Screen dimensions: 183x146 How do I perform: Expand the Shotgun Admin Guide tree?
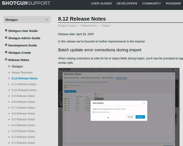pos(6,38)
